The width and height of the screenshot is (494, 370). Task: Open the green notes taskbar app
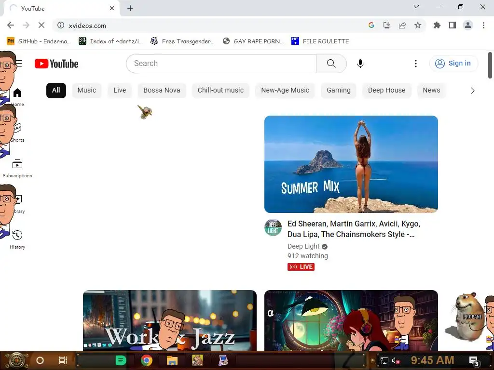point(121,360)
